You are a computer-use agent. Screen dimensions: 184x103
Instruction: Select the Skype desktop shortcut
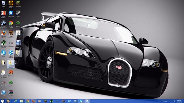coord(4,54)
